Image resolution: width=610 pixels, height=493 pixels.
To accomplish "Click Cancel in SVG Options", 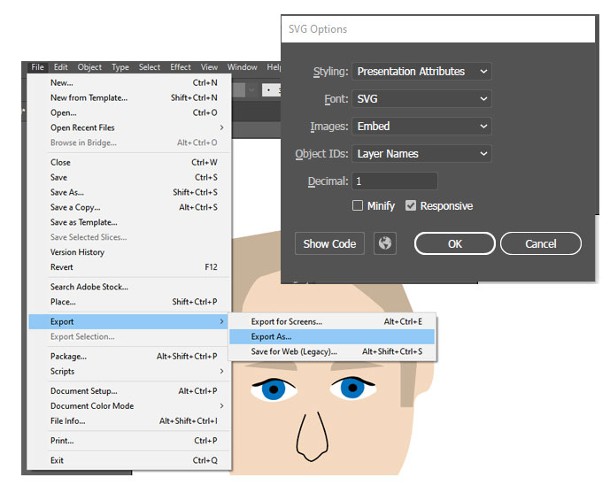I will click(x=541, y=243).
